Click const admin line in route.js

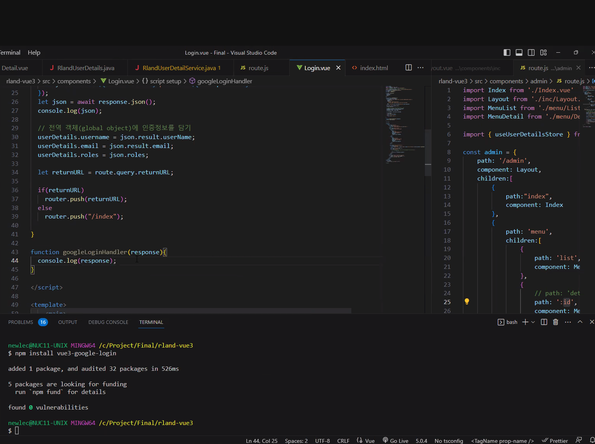point(490,152)
